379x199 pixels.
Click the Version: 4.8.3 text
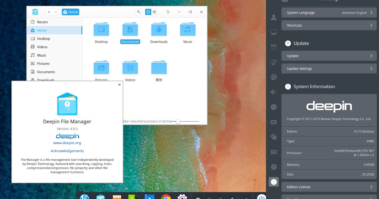click(67, 129)
